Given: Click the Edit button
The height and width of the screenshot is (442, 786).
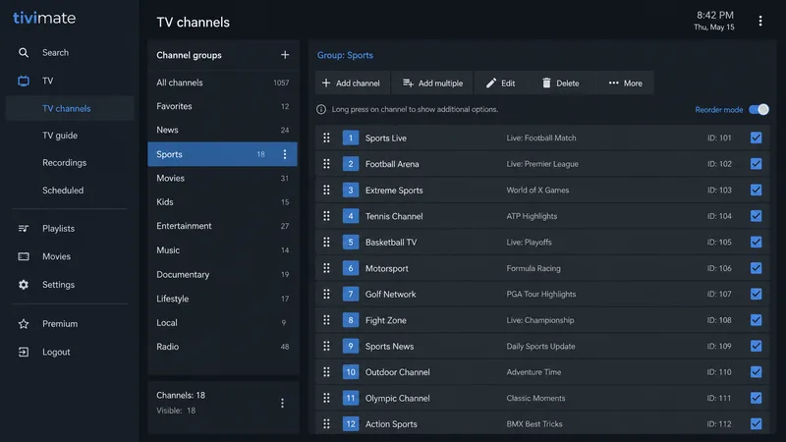Looking at the screenshot, I should coord(501,83).
